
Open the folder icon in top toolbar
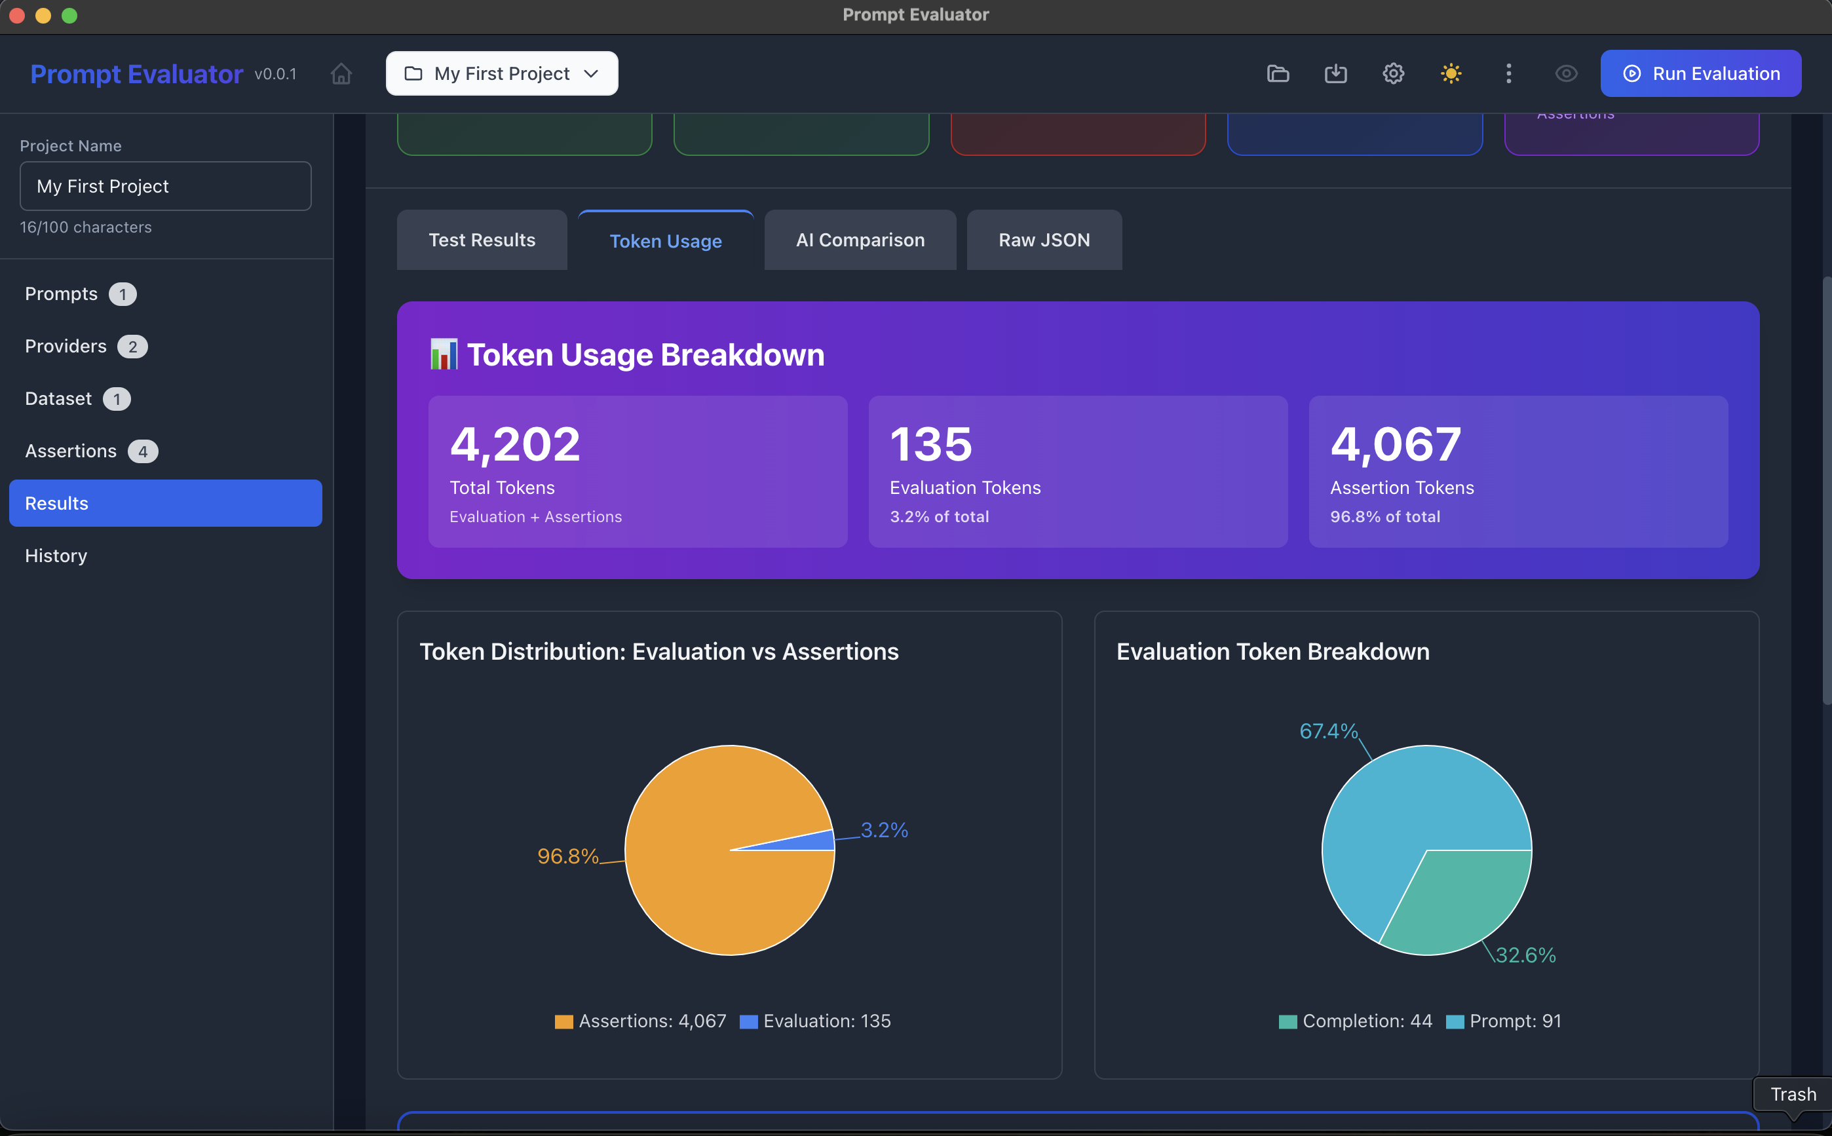point(1278,73)
